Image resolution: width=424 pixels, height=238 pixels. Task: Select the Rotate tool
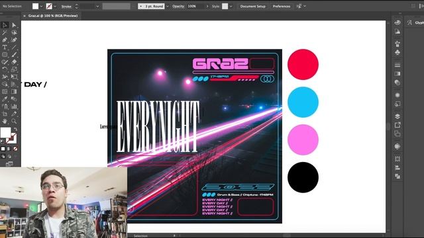(5, 69)
